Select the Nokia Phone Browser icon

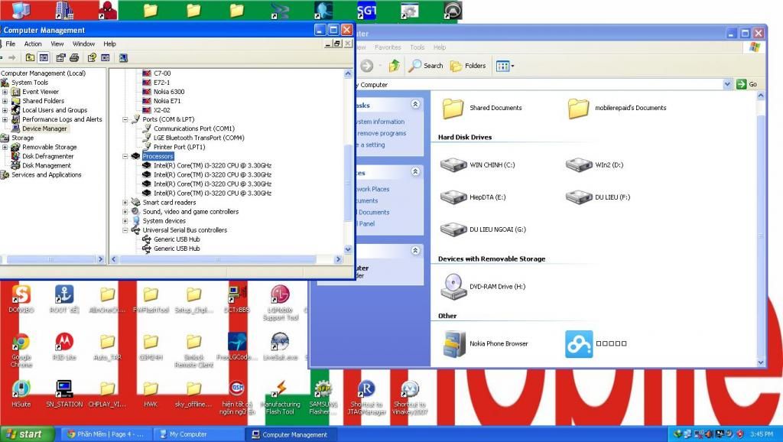(453, 343)
